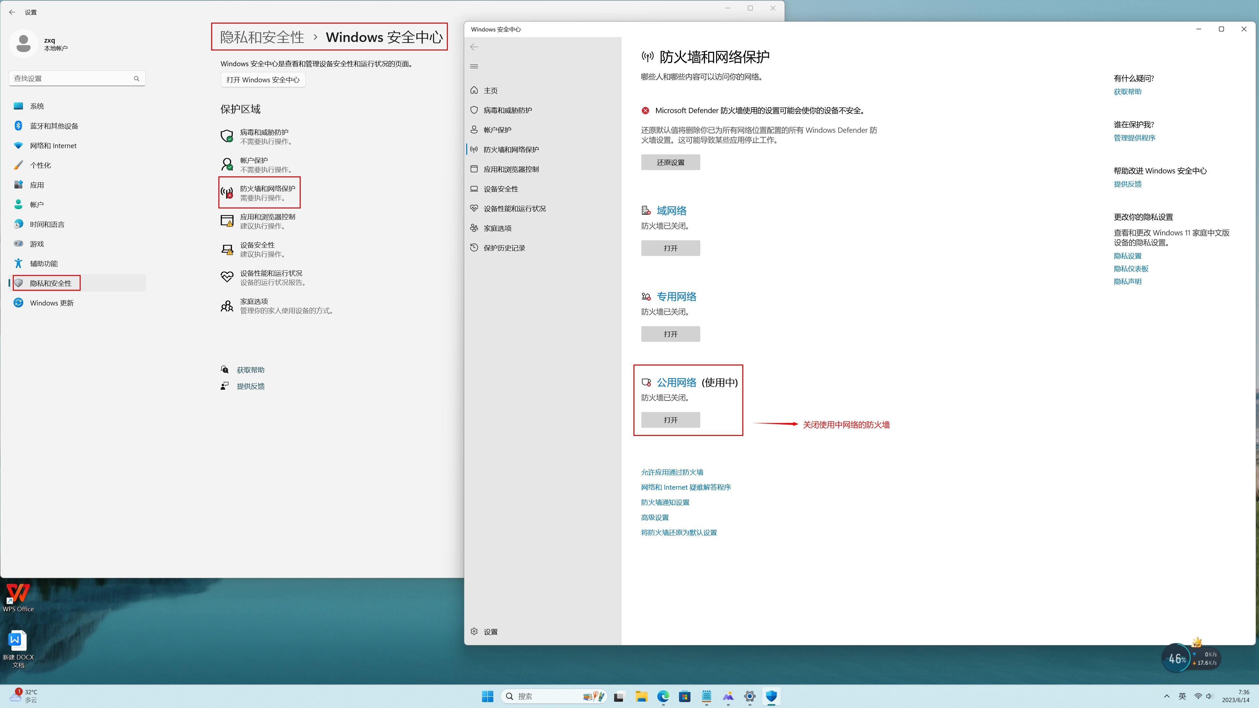The width and height of the screenshot is (1259, 708).
Task: Launch WPS Office from the desktop
Action: (18, 593)
